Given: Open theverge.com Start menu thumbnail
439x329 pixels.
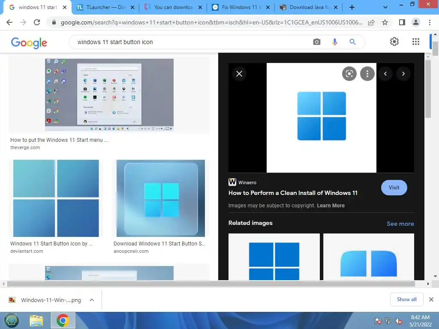Looking at the screenshot, I should tap(109, 95).
